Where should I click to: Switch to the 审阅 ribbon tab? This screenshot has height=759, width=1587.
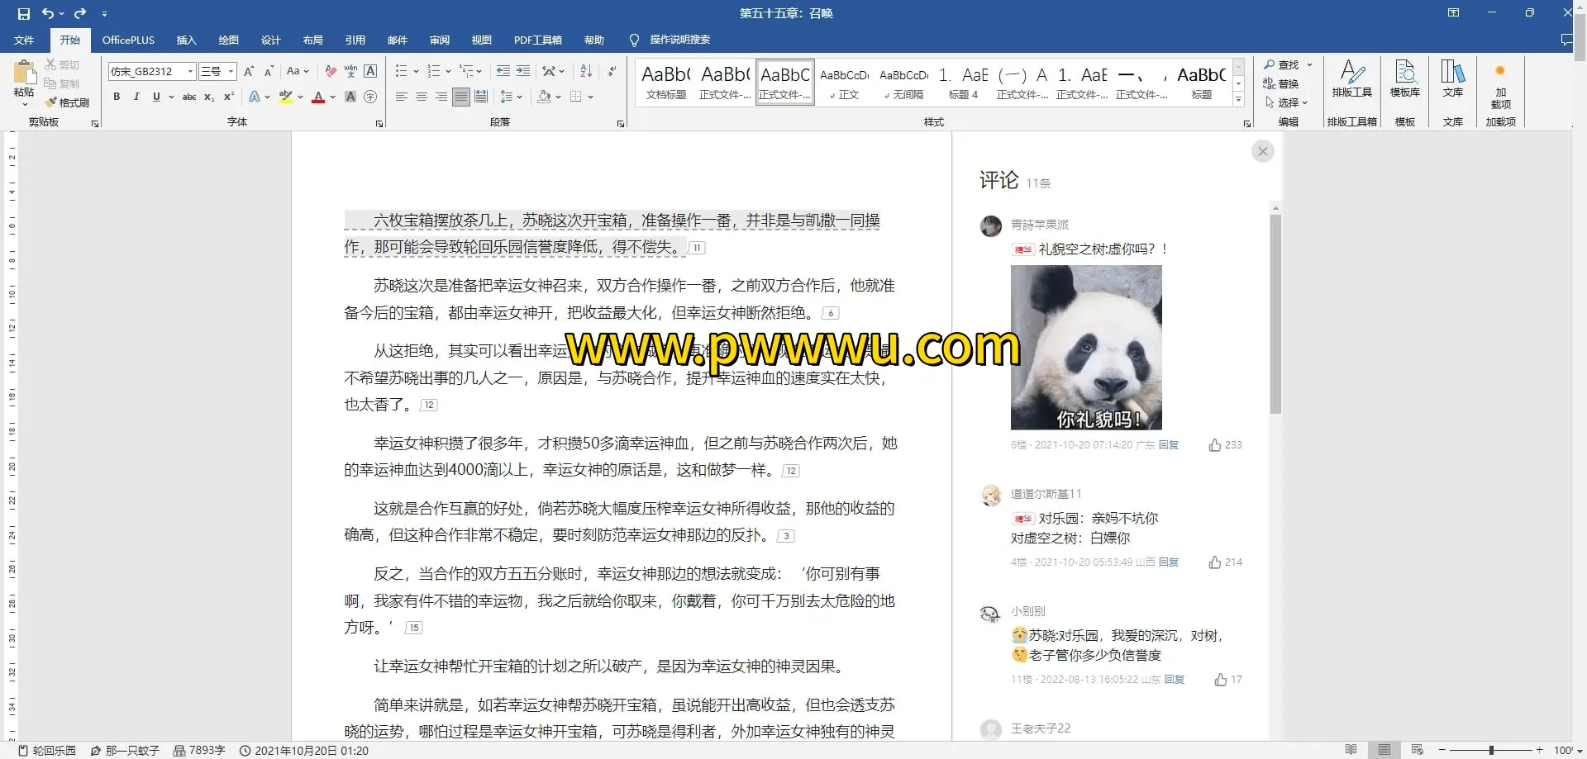(x=439, y=40)
